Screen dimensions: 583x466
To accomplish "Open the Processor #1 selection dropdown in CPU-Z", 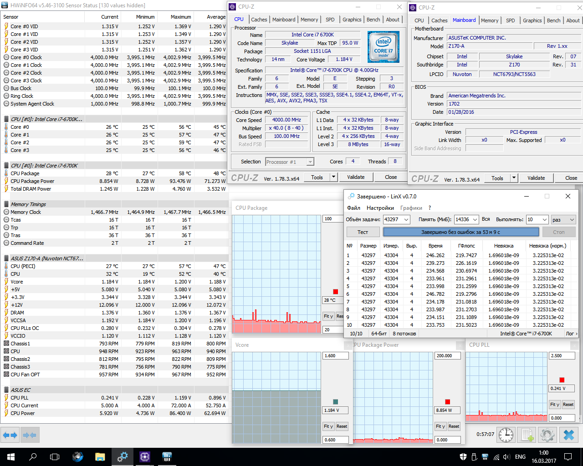I will pos(290,162).
